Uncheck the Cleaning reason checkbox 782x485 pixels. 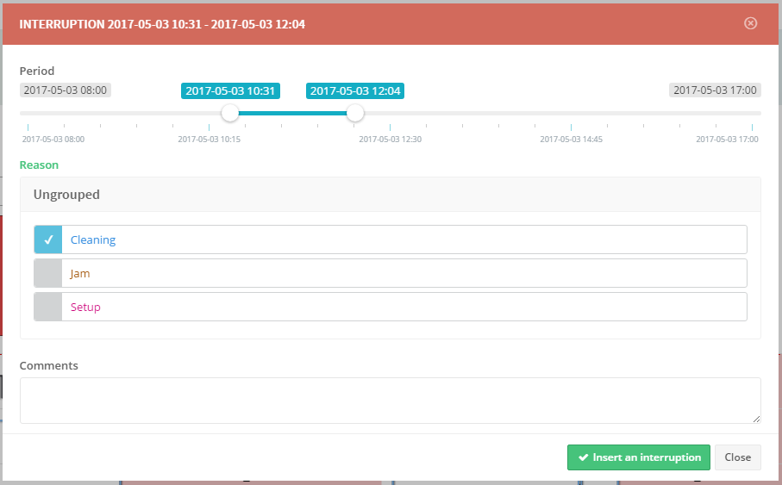coord(48,239)
